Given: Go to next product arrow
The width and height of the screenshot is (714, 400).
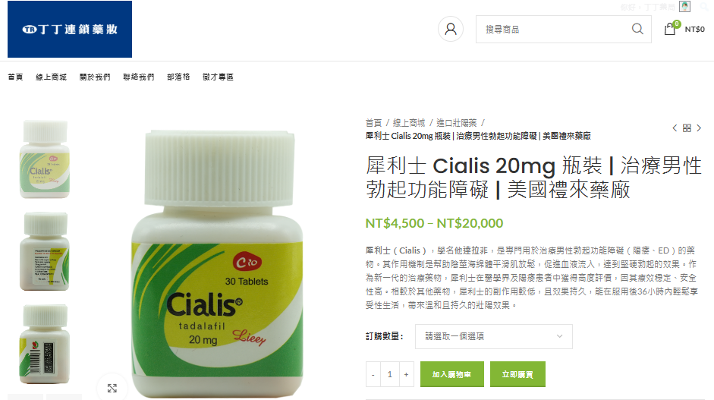Looking at the screenshot, I should pos(699,128).
